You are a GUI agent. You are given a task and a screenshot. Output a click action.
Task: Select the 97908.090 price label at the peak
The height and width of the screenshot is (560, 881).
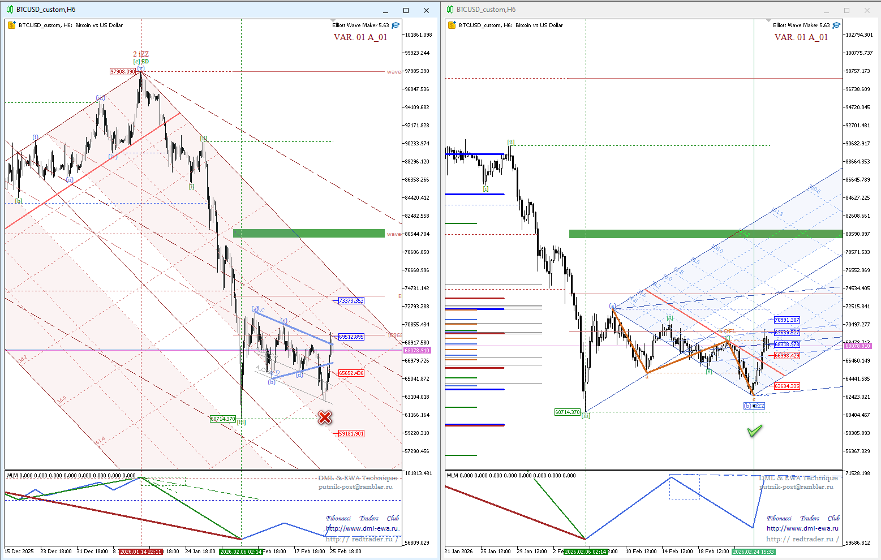[123, 72]
